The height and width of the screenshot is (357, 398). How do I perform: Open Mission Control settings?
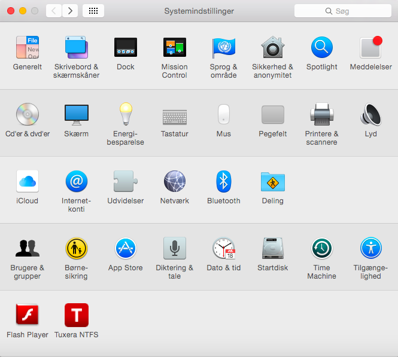174,47
